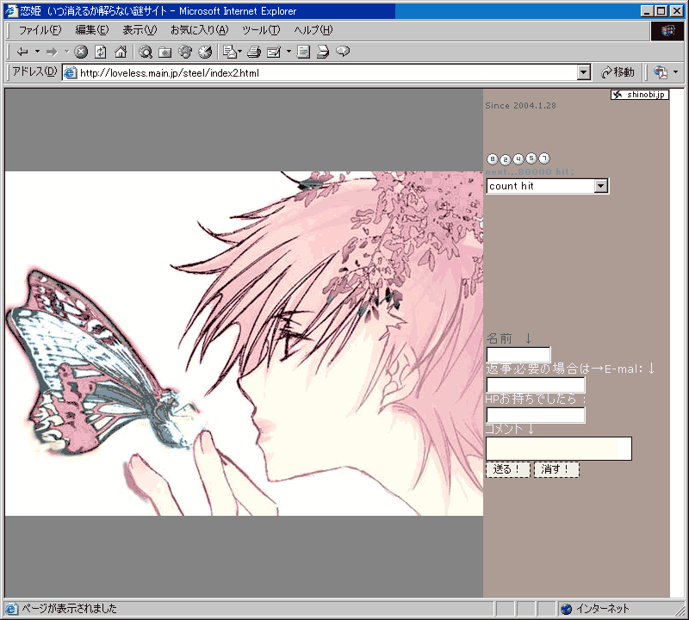The width and height of the screenshot is (689, 620).
Task: Maximize the Internet Explorer window
Action: click(661, 11)
